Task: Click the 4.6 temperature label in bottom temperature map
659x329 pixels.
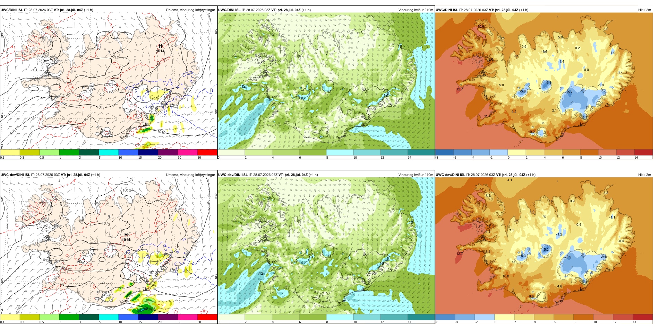Action: tap(559, 286)
